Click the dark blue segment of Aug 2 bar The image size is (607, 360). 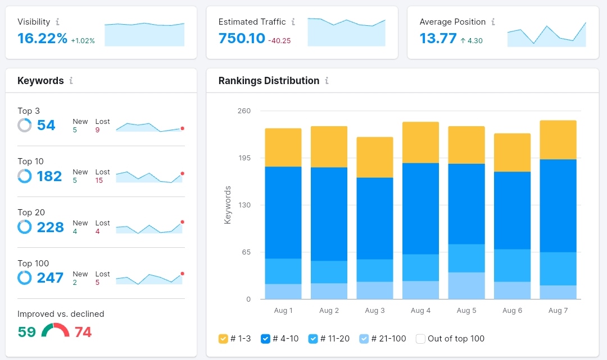click(x=329, y=214)
